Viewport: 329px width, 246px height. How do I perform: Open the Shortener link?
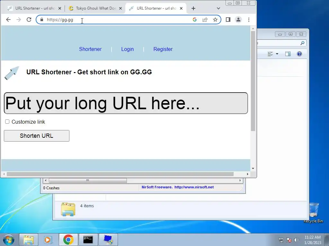click(x=90, y=49)
